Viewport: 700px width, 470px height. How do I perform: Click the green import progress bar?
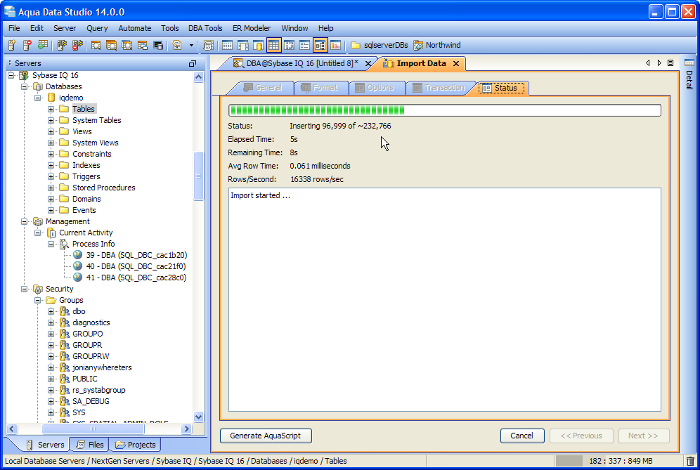pos(444,110)
